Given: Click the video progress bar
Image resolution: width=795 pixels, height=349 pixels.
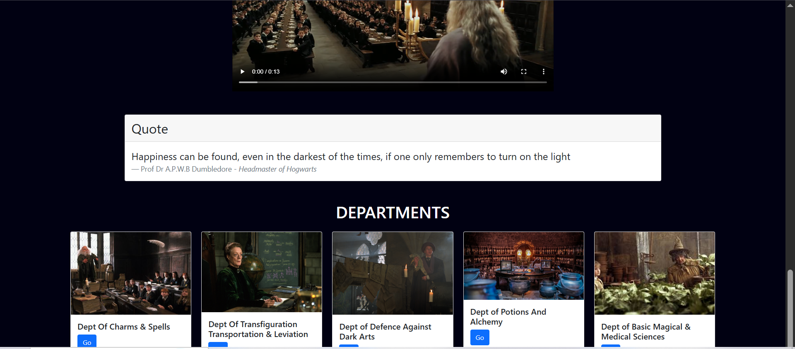Looking at the screenshot, I should point(393,82).
